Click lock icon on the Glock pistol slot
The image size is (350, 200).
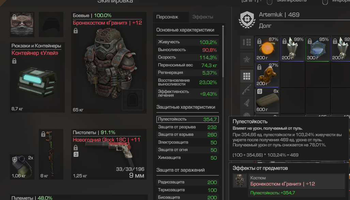[76, 148]
